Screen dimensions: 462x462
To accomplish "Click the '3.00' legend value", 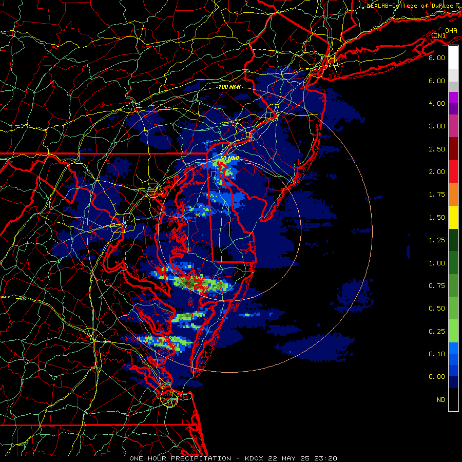I will pos(437,126).
